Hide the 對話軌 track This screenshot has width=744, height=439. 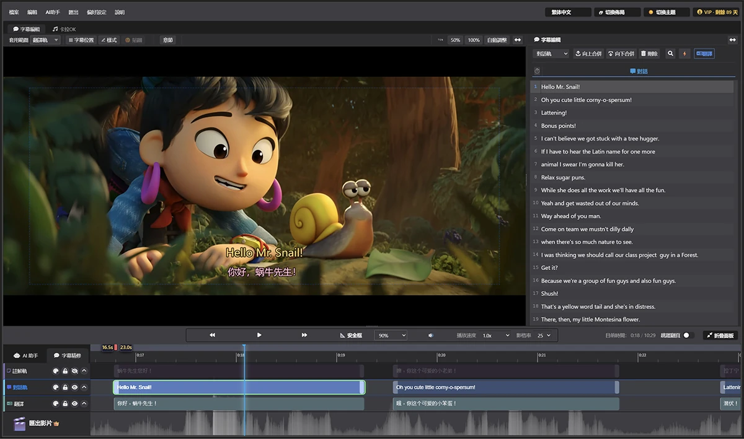point(74,388)
